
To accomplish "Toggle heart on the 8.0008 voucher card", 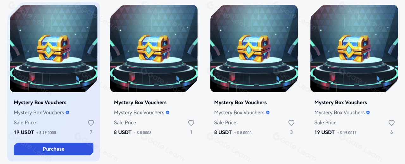I will (x=191, y=123).
